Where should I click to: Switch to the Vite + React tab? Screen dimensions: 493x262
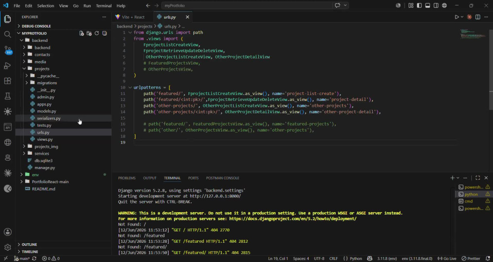tap(133, 17)
